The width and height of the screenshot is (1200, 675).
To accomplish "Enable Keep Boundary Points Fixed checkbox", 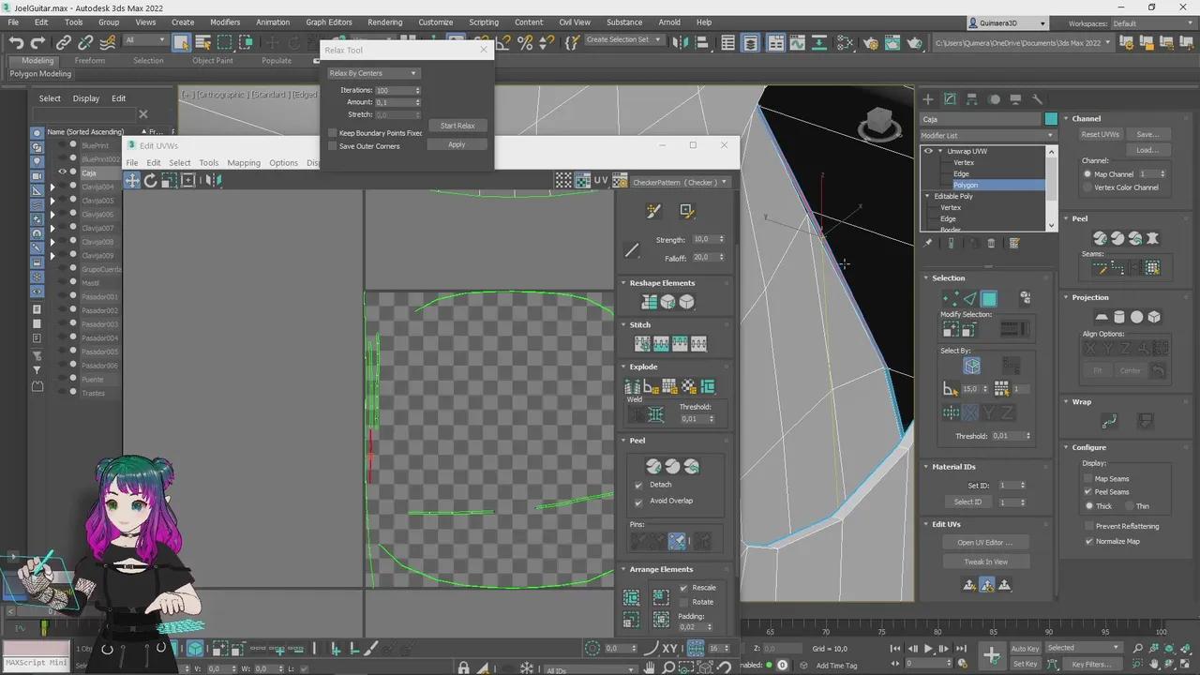I will (x=333, y=133).
